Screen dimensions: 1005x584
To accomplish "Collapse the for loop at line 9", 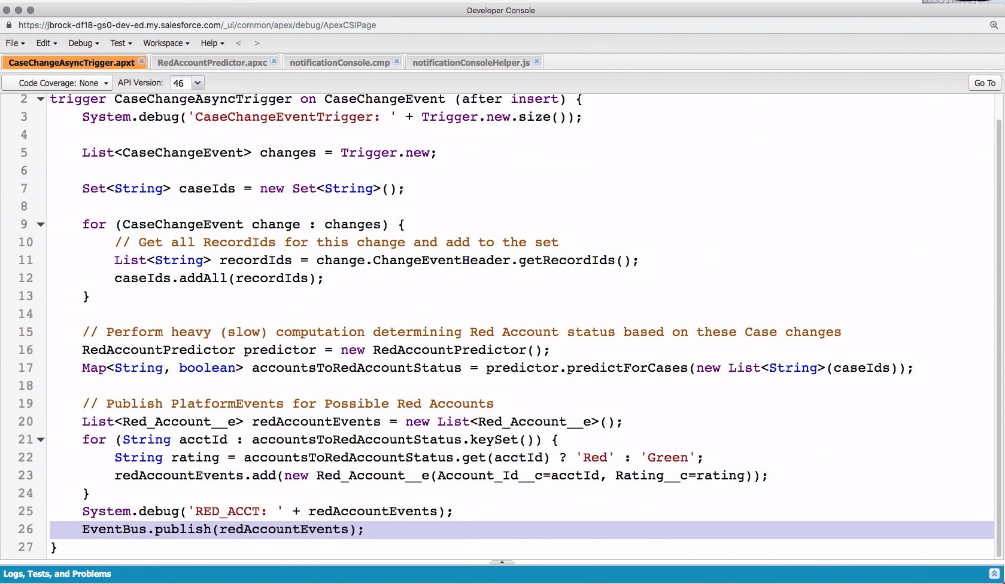I will point(40,224).
